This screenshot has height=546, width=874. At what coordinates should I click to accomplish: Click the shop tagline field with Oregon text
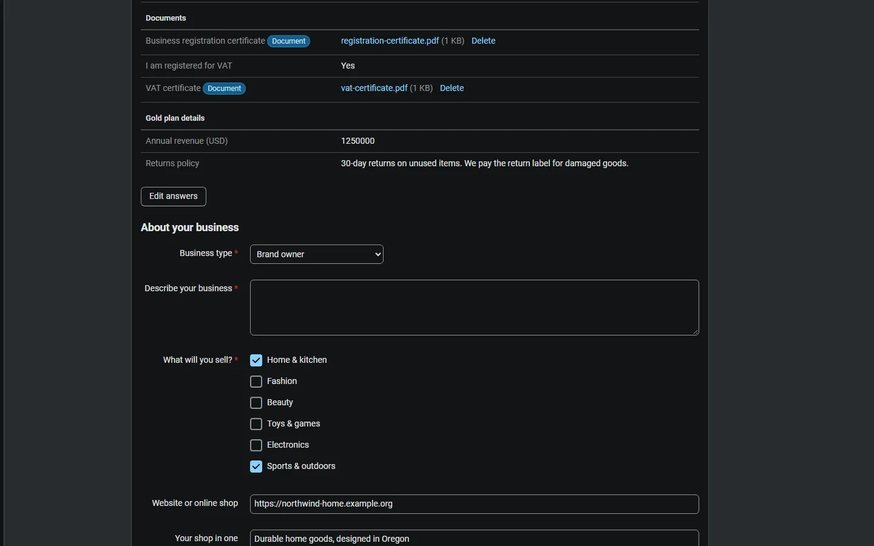click(475, 539)
